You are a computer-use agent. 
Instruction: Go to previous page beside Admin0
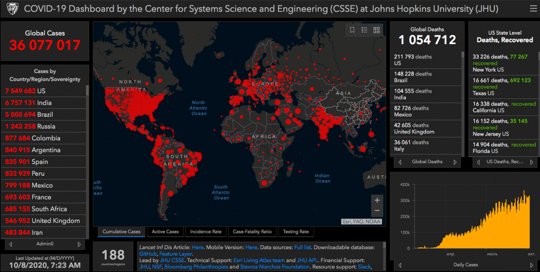pos(11,244)
